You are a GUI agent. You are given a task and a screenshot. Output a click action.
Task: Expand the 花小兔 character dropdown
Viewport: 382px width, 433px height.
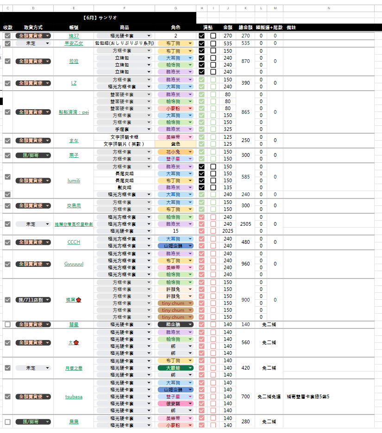pos(175,152)
